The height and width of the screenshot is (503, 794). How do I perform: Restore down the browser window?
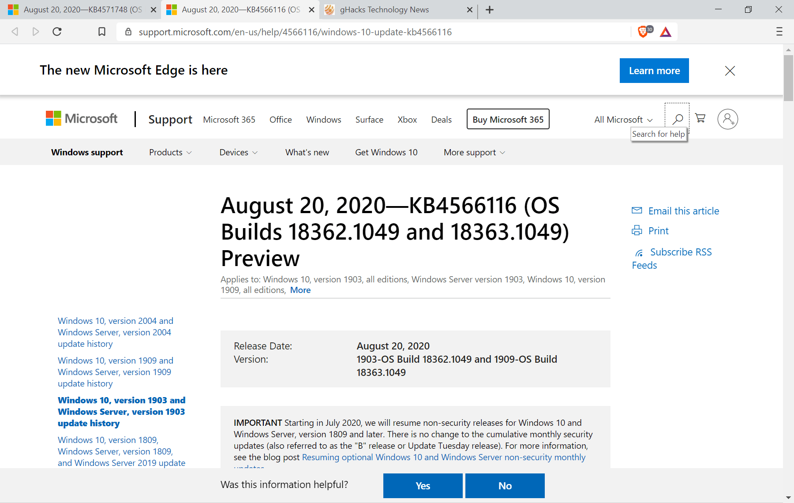click(748, 9)
